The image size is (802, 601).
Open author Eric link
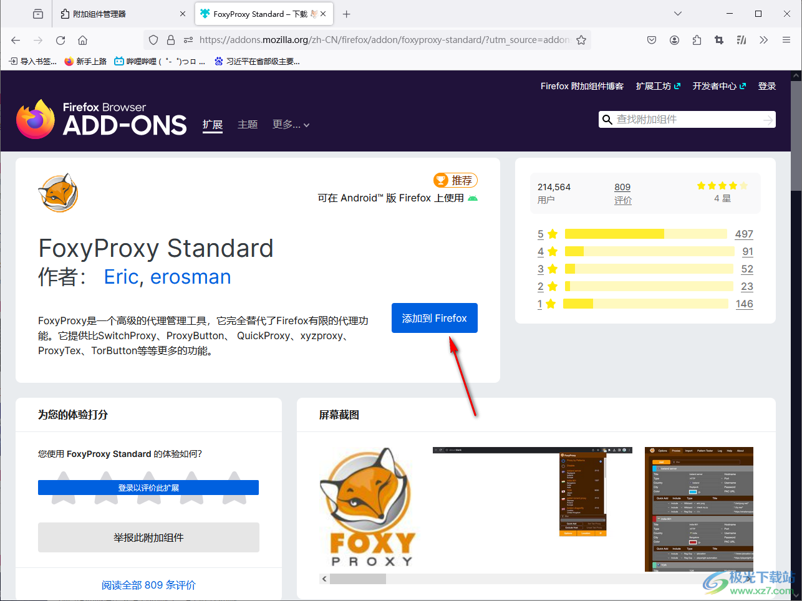tap(121, 277)
